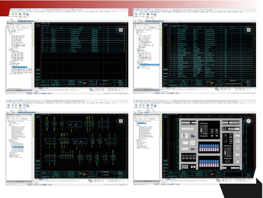Click Print icon in parts list window ribbon
The width and height of the screenshot is (263, 198).
[155, 15]
